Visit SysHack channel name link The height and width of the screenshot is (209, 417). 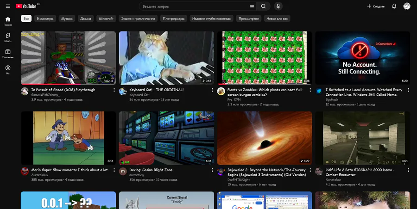click(332, 99)
